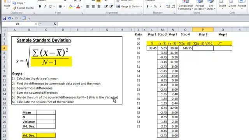The width and height of the screenshot is (249, 140).
Task: Click the Format Painter brush
Action: click(15, 8)
